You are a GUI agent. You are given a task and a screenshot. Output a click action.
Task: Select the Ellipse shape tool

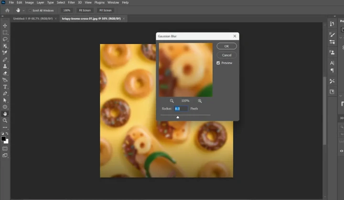(5, 107)
